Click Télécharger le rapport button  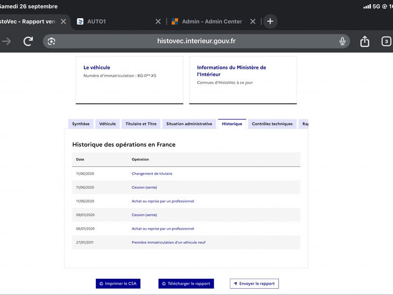[186, 284]
